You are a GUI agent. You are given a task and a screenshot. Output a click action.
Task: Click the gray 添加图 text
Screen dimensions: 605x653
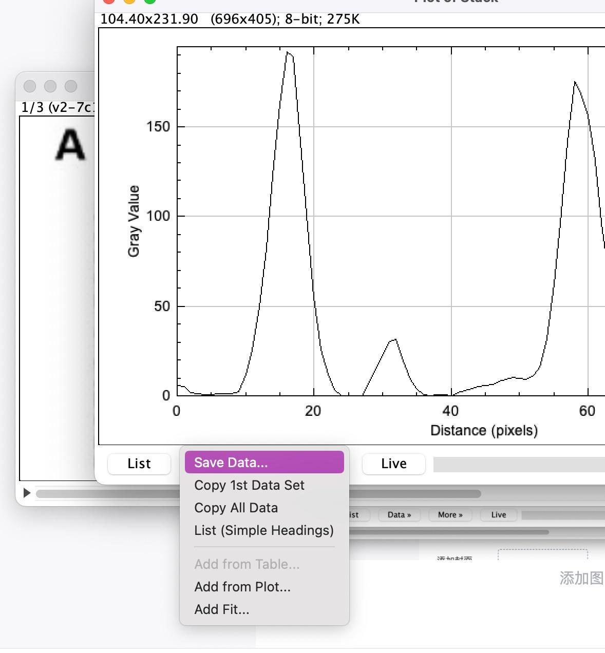coord(581,578)
